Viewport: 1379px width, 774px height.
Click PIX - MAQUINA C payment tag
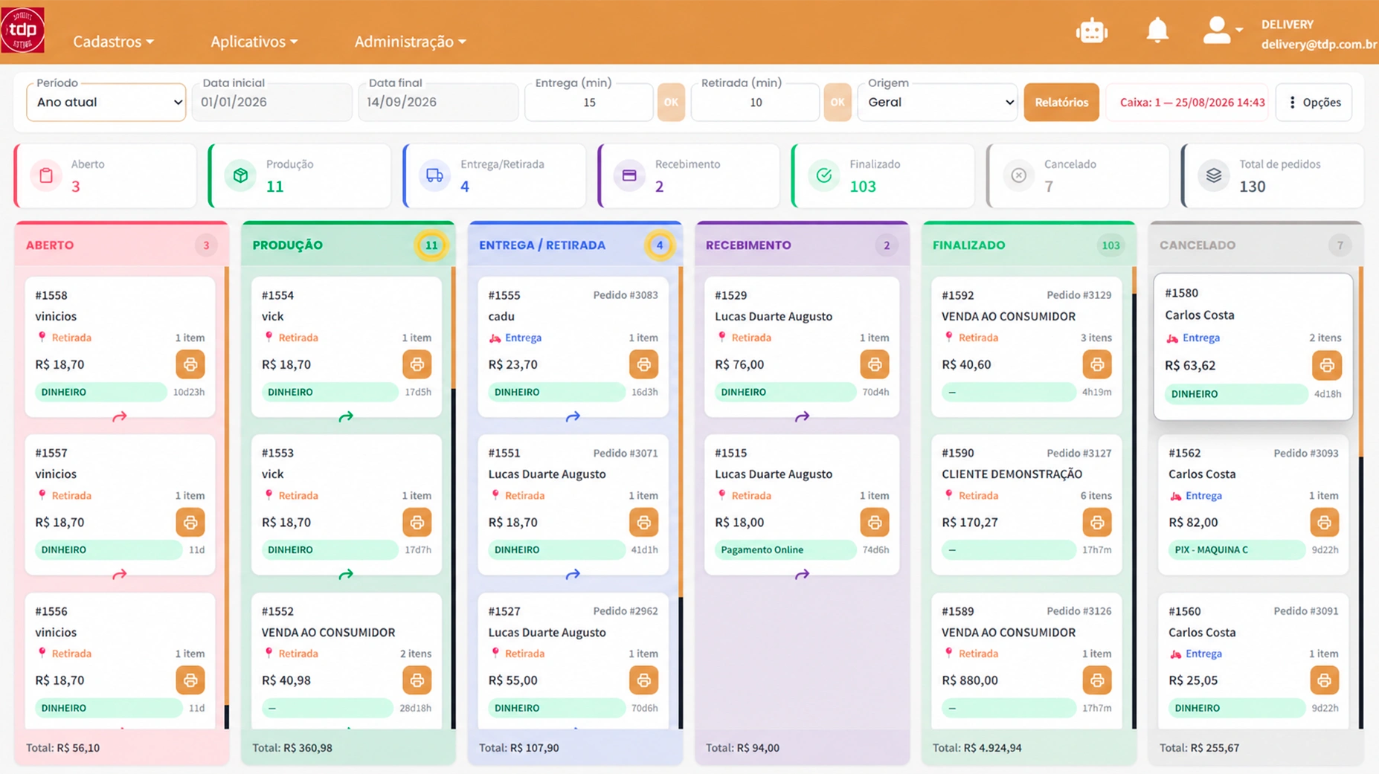click(1235, 550)
